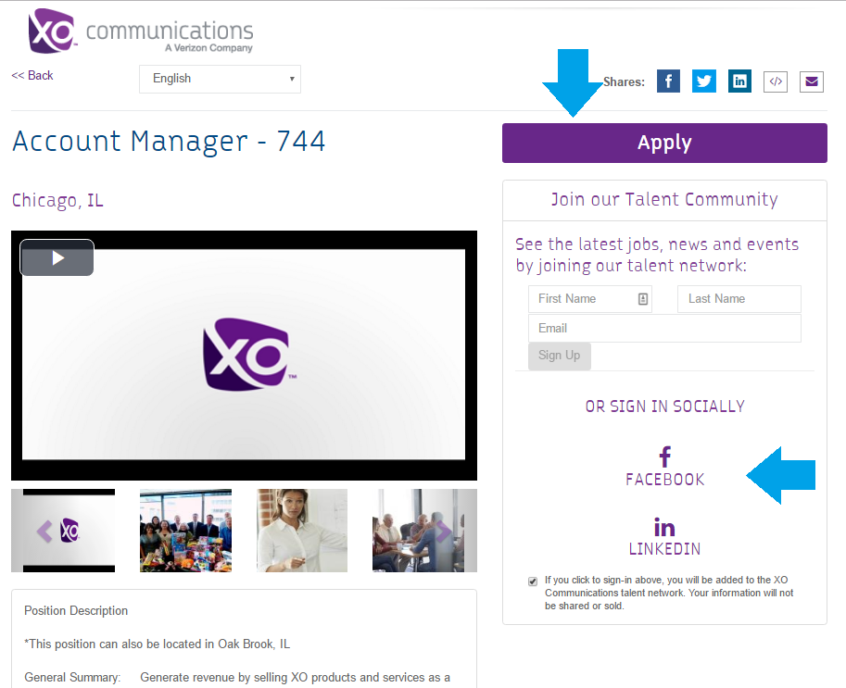Image resolution: width=846 pixels, height=688 pixels.
Task: Share this job on Twitter
Action: (x=703, y=81)
